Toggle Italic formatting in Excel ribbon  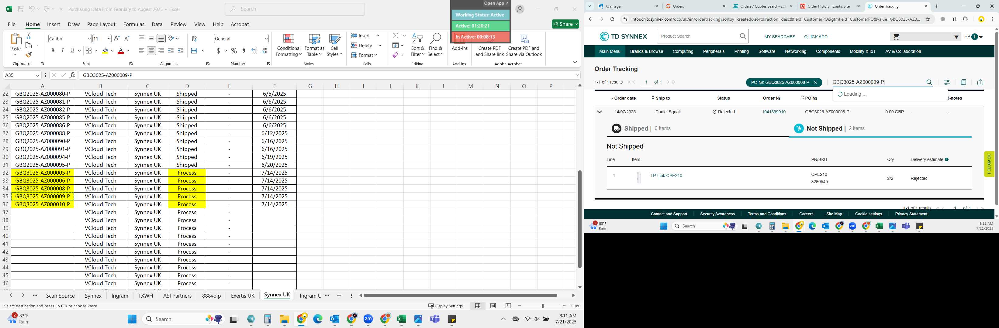62,51
